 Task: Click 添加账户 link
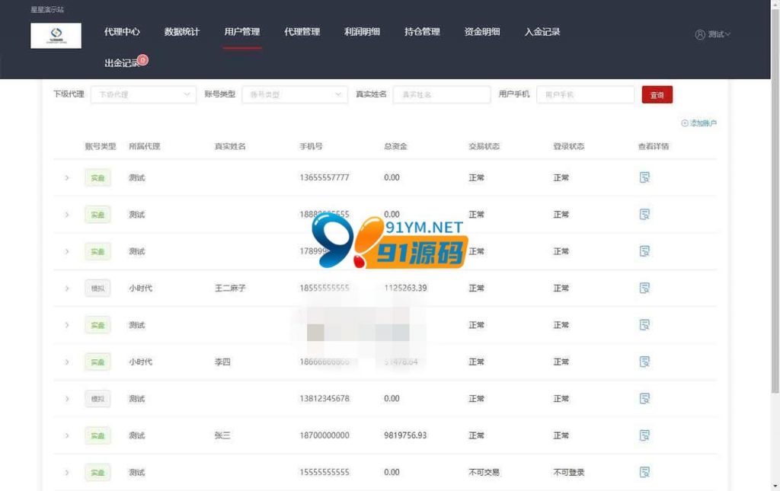699,123
